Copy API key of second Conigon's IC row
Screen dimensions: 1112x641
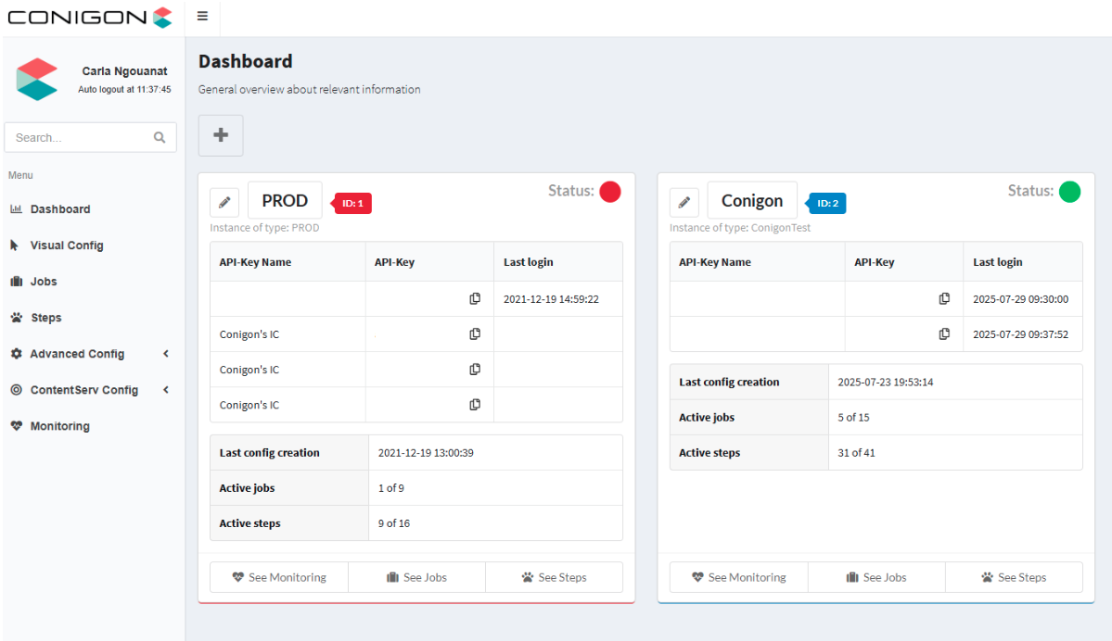pos(475,369)
